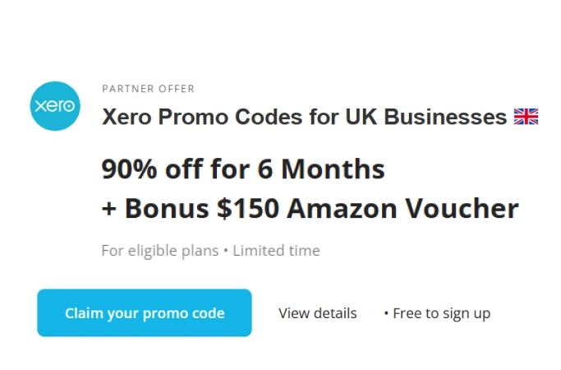Select the PARTNER OFFER label

pyautogui.click(x=148, y=89)
